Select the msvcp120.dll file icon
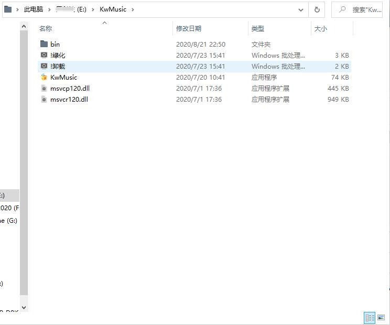Viewport: 390px width, 325px height. [44, 89]
